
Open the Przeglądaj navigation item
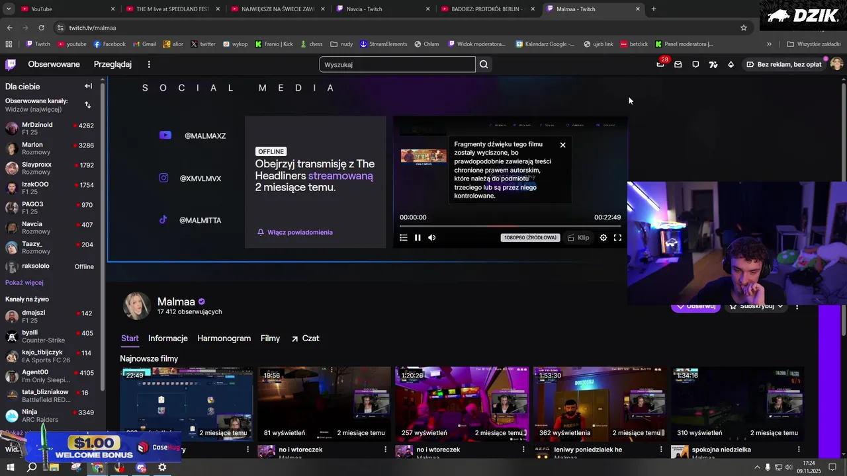point(112,64)
